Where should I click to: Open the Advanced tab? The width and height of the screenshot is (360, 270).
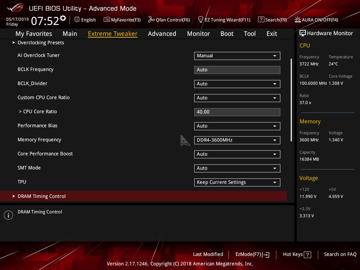(162, 33)
